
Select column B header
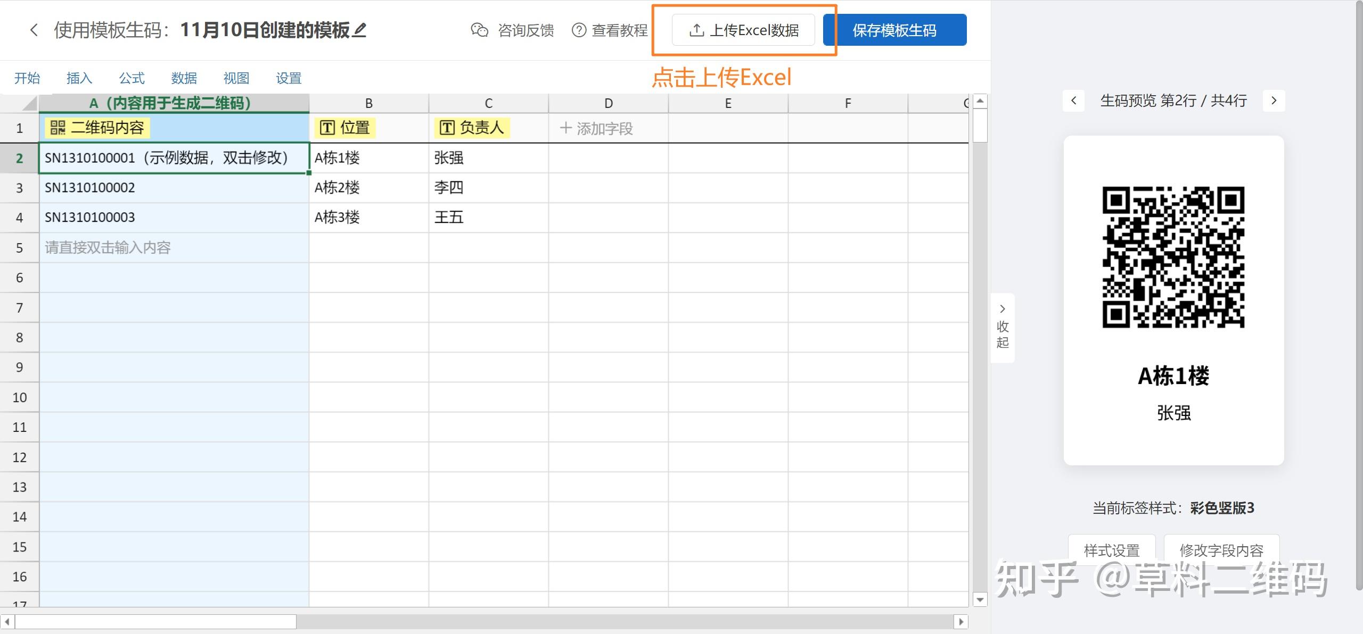point(369,103)
